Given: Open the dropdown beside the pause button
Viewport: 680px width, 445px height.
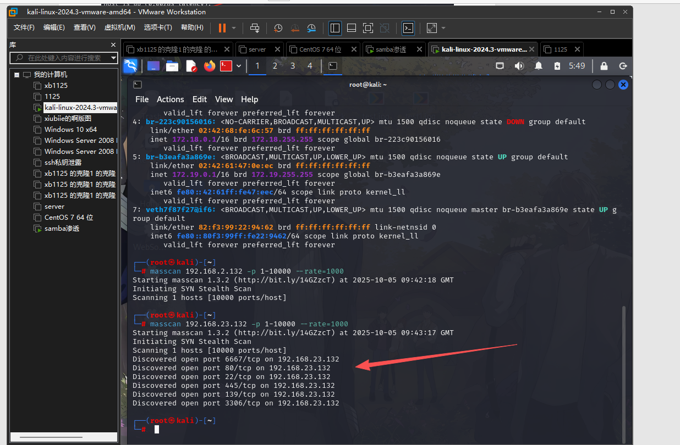Looking at the screenshot, I should pyautogui.click(x=234, y=28).
